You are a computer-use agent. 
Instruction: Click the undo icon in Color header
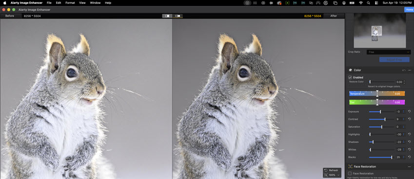404,70
